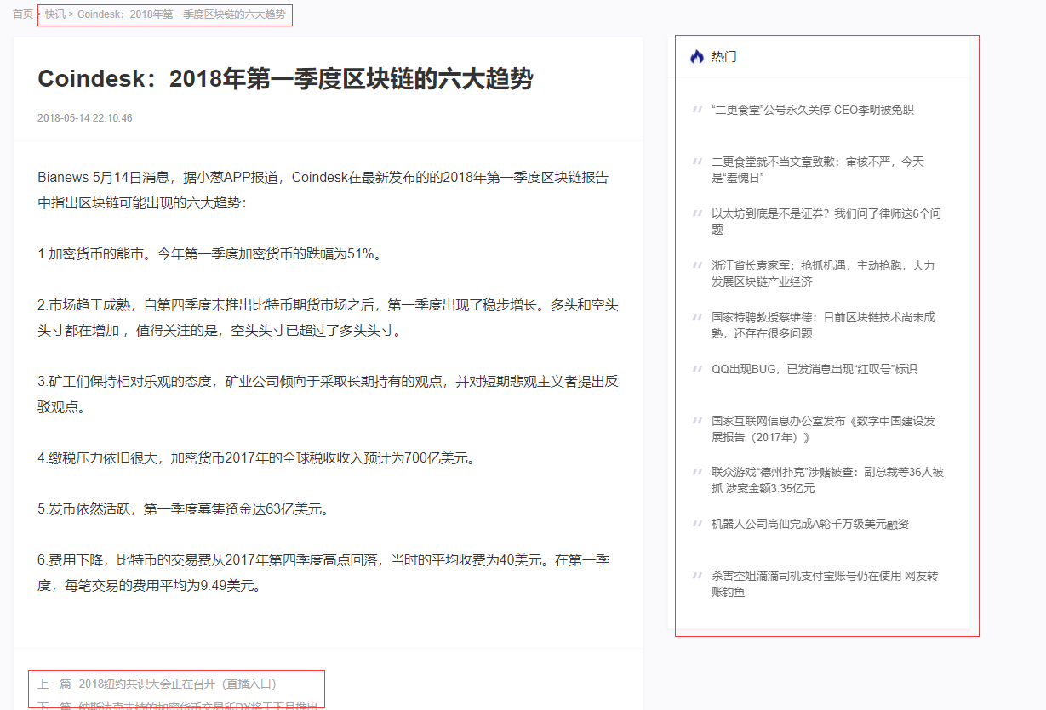
Task: Click the timestamp 2018-05-14 22:10:46
Action: coord(85,118)
